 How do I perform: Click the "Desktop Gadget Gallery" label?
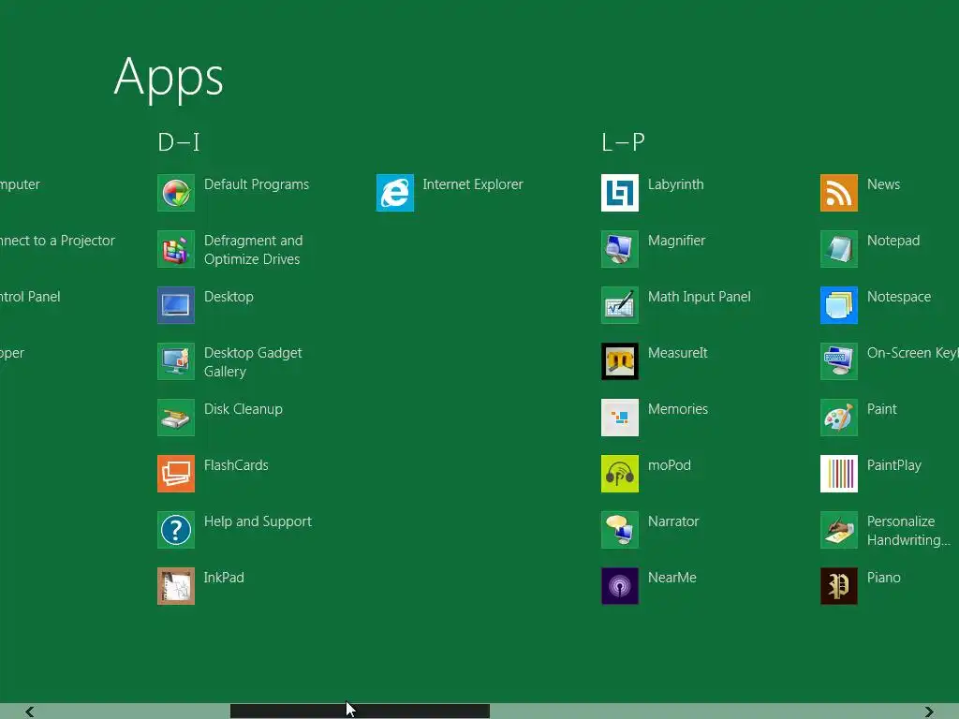coord(253,362)
